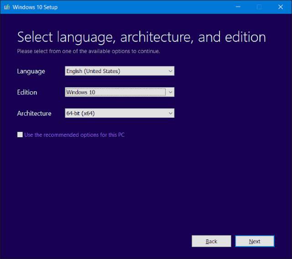Open the Language combo box showing English (United States)
The width and height of the screenshot is (292, 259).
point(120,71)
